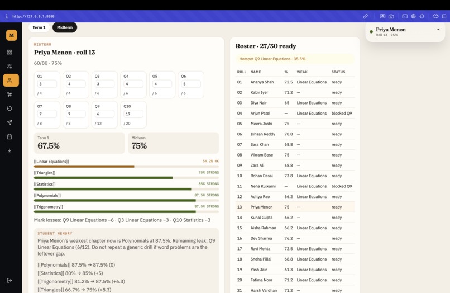This screenshot has width=450, height=293.
Task: Click the screen record icon in top bar
Action: pyautogui.click(x=382, y=16)
